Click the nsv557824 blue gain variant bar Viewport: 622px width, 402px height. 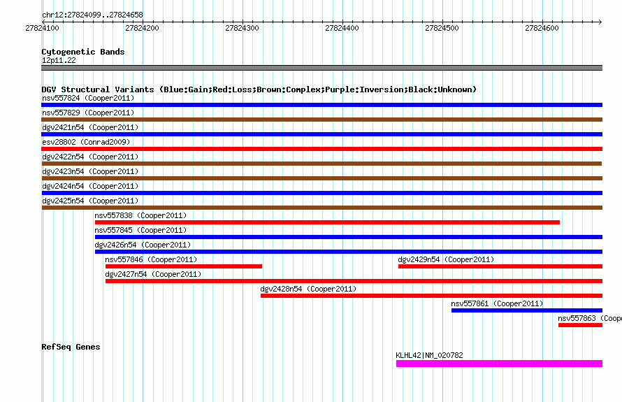(x=321, y=105)
